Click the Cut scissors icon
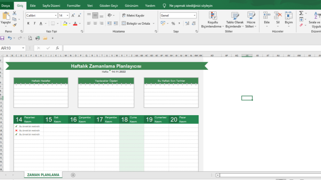Image resolution: width=321 pixels, height=180 pixels. pyautogui.click(x=14, y=13)
